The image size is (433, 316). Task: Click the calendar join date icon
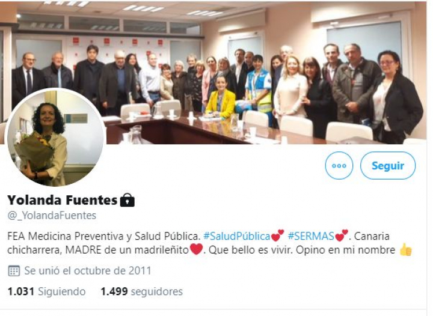[13, 271]
